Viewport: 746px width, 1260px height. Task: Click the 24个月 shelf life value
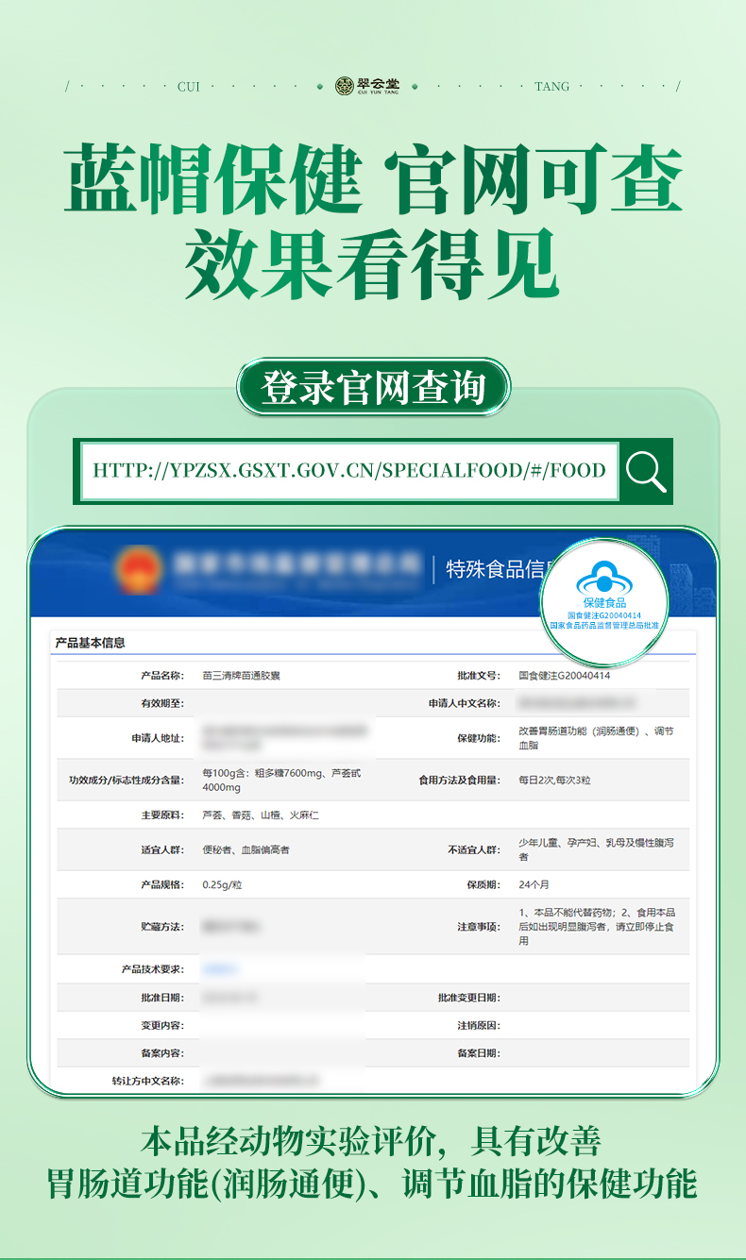click(534, 884)
